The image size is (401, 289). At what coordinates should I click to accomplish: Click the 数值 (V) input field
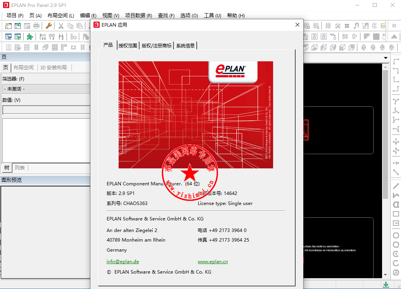(46, 110)
